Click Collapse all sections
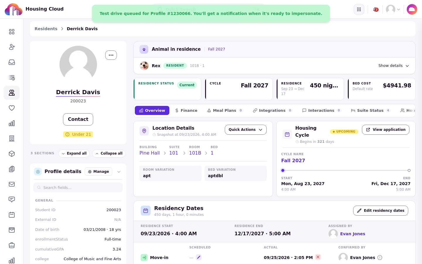Image resolution: width=422 pixels, height=264 pixels. [109, 153]
